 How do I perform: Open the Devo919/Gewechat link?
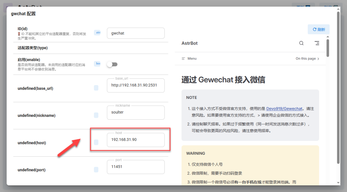[284, 109]
